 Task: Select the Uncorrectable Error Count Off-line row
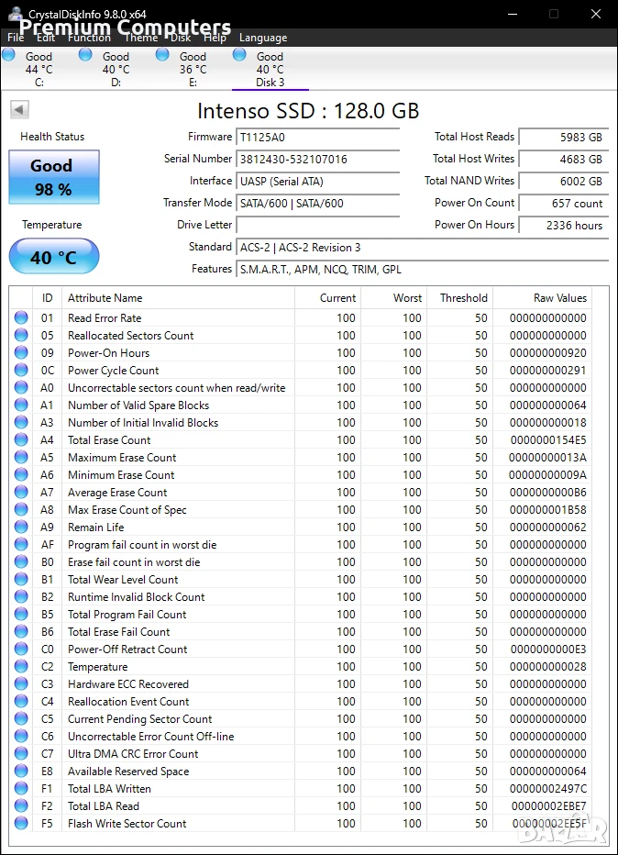click(301, 736)
